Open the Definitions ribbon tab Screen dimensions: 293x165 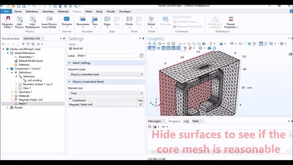click(32, 11)
